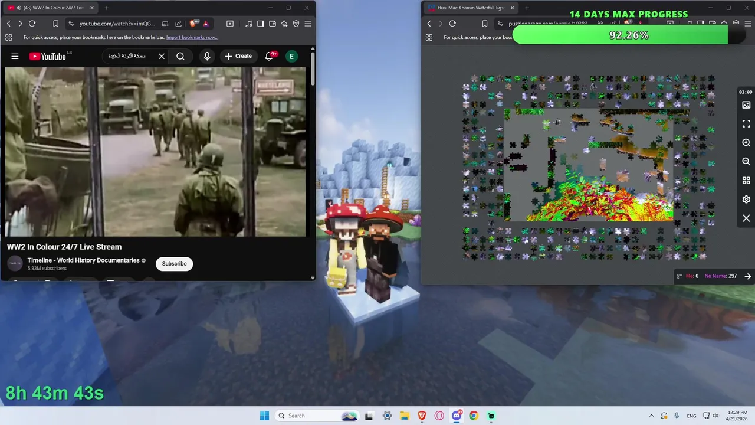Open File Explorer from the taskbar
Screen dimensions: 755x425
point(405,416)
